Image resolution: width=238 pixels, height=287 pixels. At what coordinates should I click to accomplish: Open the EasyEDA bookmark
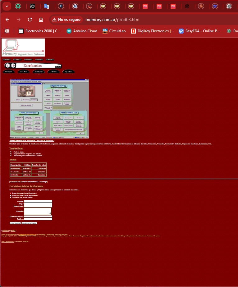199,31
